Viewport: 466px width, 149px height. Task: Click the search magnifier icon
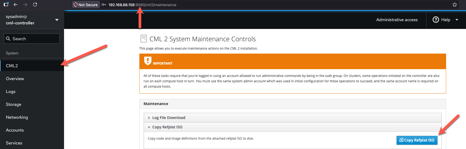(x=8, y=39)
